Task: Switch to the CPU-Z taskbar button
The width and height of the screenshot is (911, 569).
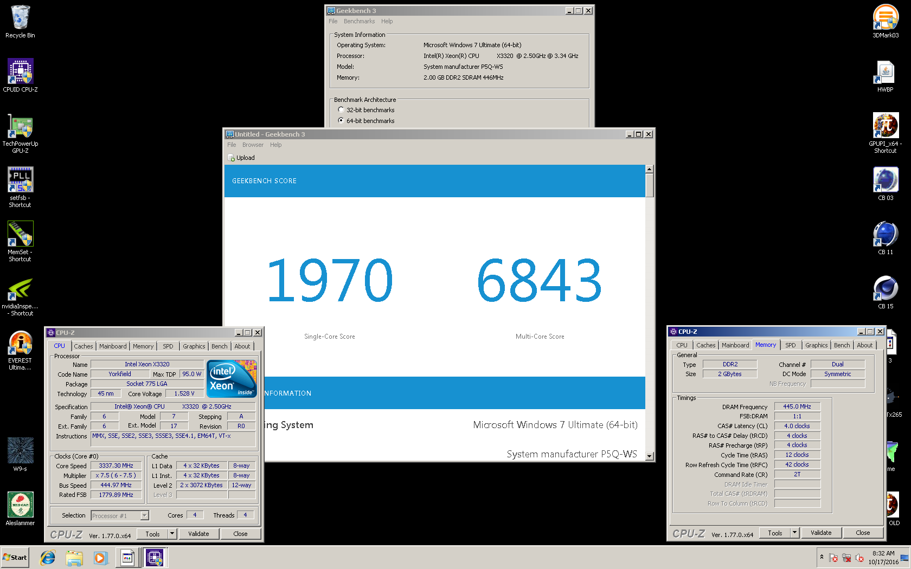Action: pyautogui.click(x=155, y=558)
